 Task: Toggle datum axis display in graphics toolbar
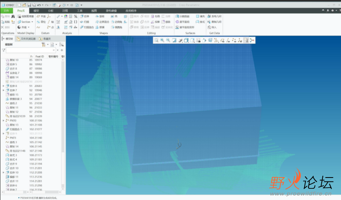(228, 40)
